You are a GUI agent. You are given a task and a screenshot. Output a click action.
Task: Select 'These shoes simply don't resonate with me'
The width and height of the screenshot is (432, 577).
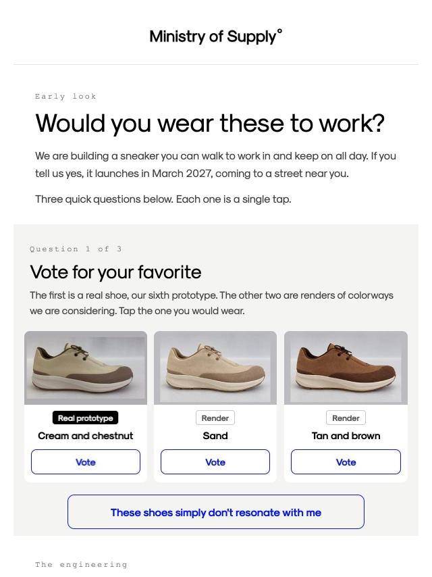click(216, 512)
